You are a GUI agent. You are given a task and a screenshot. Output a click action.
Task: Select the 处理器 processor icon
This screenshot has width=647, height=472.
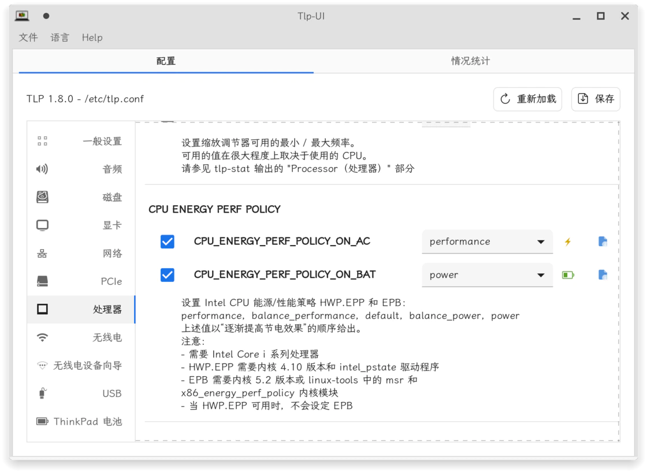(42, 309)
